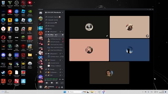Open activities grid in voice panel
The width and height of the screenshot is (168, 94).
pos(57,83)
